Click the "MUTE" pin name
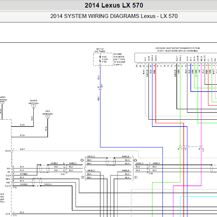217x217 pixels. coord(205,58)
